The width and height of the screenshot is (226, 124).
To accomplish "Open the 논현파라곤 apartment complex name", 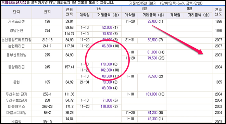I will (x=16, y=46).
